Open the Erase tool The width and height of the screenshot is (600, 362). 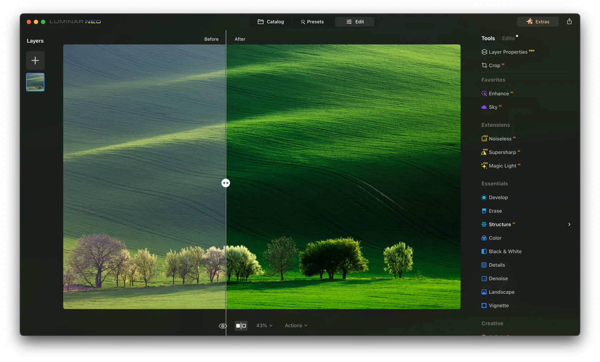click(x=495, y=211)
